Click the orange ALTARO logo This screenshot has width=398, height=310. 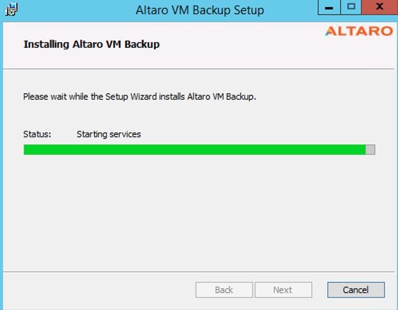click(x=359, y=31)
